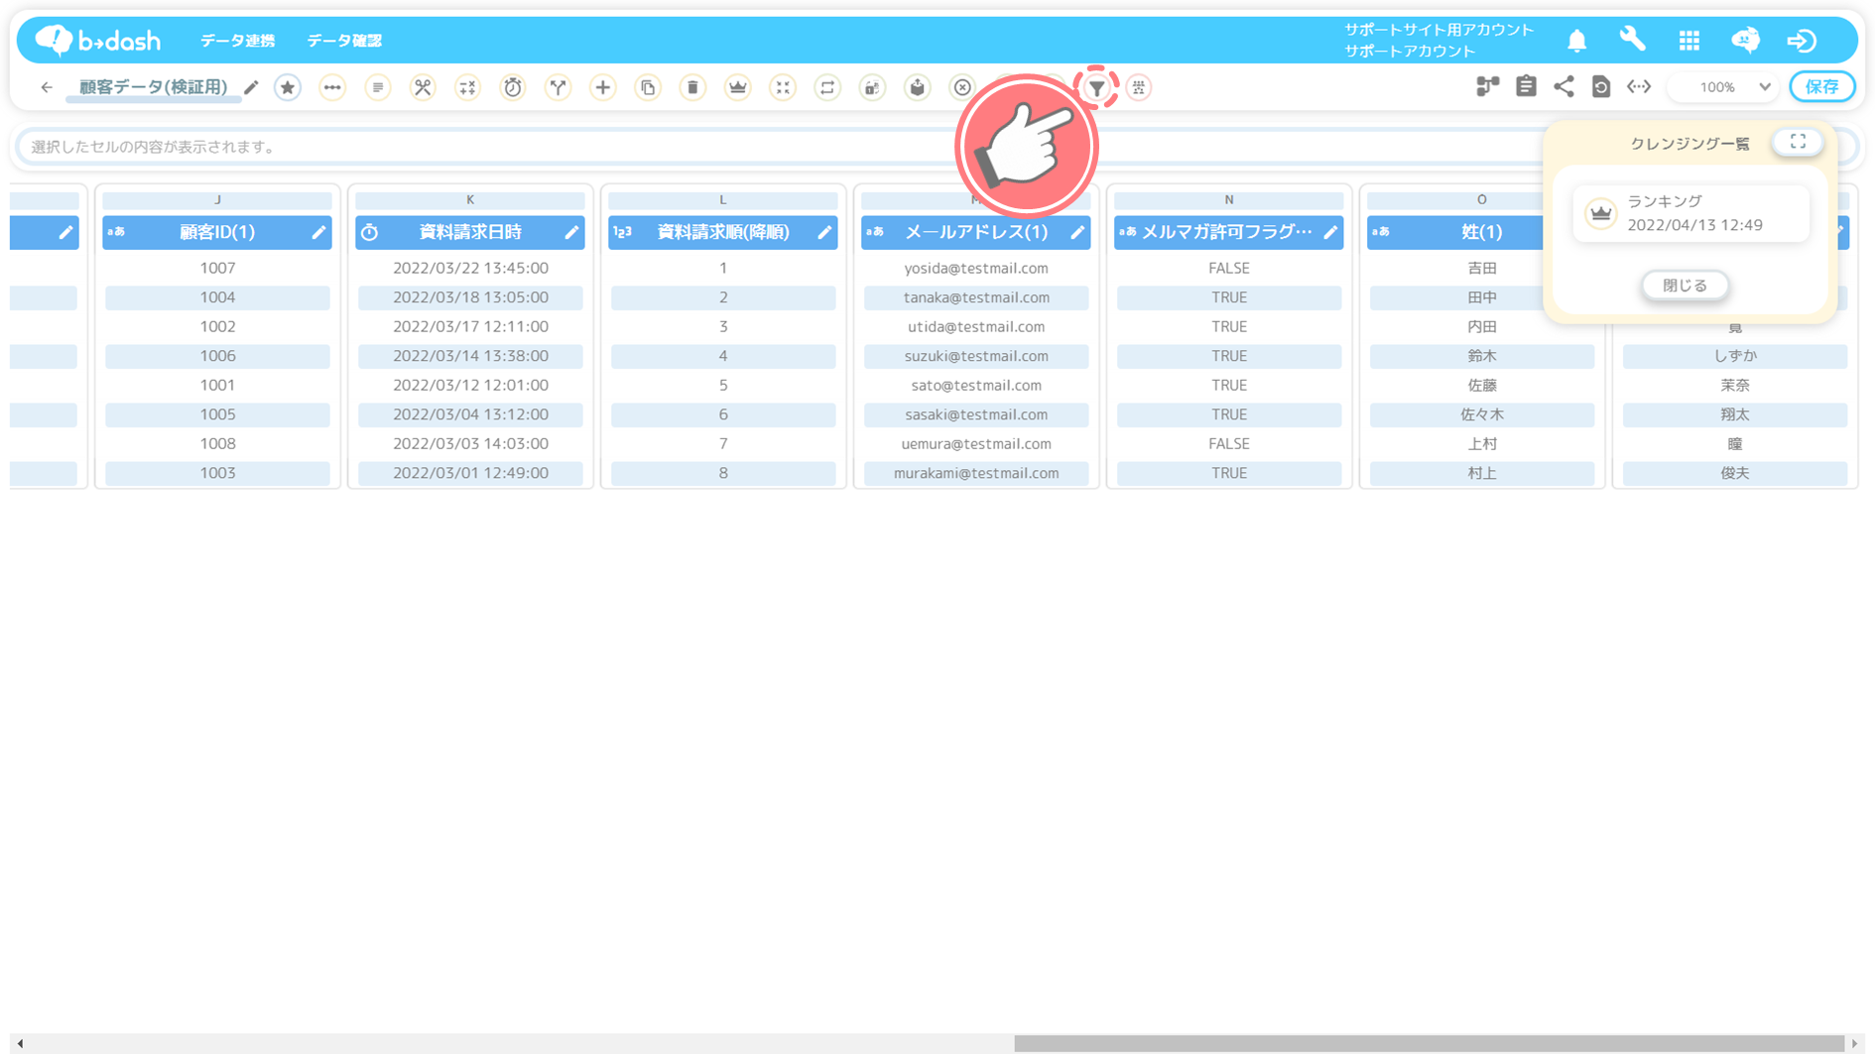Open the データ連携 menu

click(237, 41)
